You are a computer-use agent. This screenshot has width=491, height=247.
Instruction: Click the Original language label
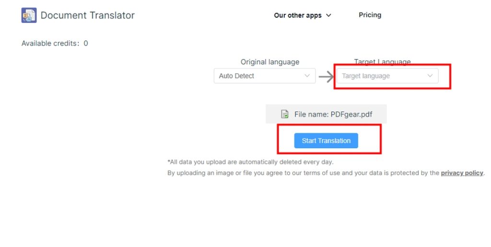point(270,62)
